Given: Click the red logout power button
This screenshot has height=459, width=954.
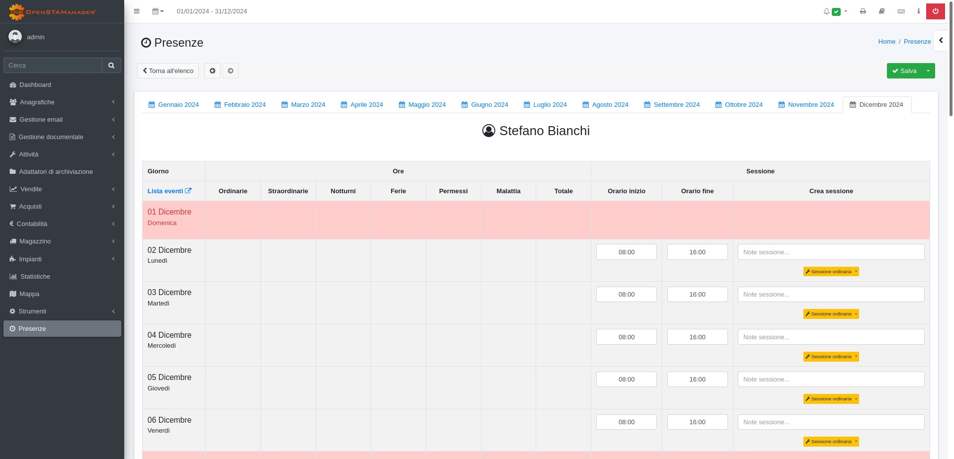Looking at the screenshot, I should 936,11.
